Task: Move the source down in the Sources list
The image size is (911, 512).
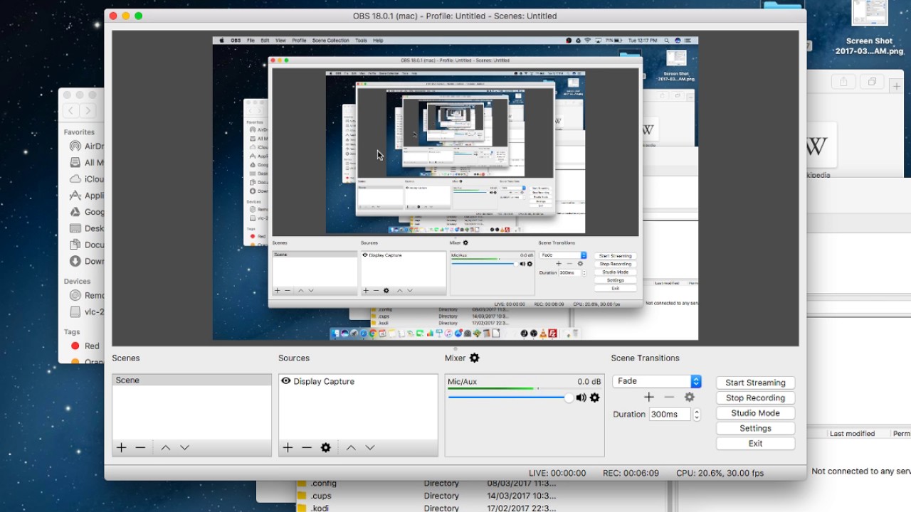Action: [x=370, y=447]
